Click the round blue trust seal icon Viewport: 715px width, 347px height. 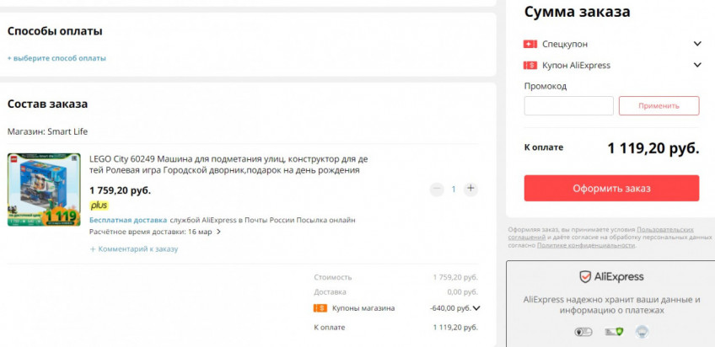click(642, 332)
